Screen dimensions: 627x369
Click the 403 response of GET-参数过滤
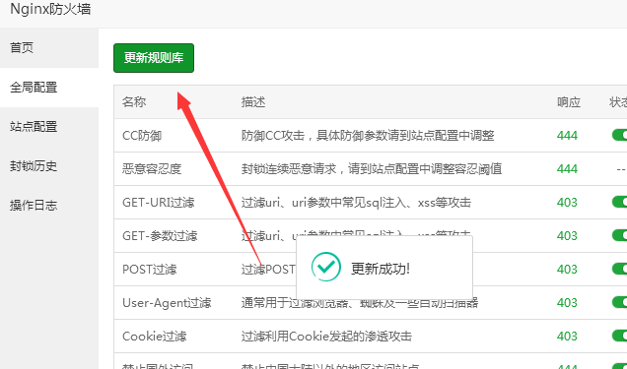tap(567, 236)
